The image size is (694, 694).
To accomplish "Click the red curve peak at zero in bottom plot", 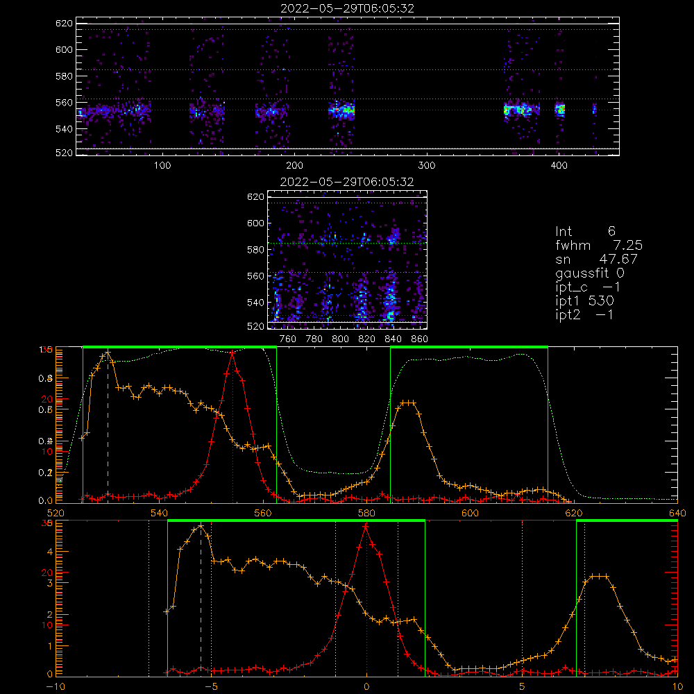I will [366, 526].
